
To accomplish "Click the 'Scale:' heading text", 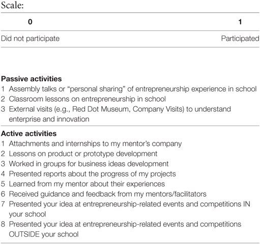I will click(x=12, y=6).
